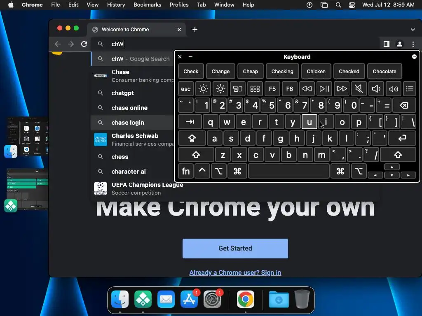Toggle the left shift key

tap(196, 155)
